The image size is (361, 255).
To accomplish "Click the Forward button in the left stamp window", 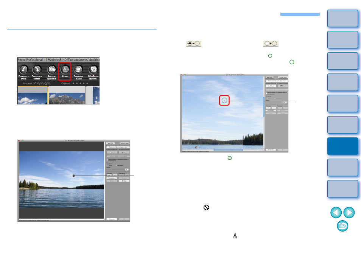I will pyautogui.click(x=124, y=181).
